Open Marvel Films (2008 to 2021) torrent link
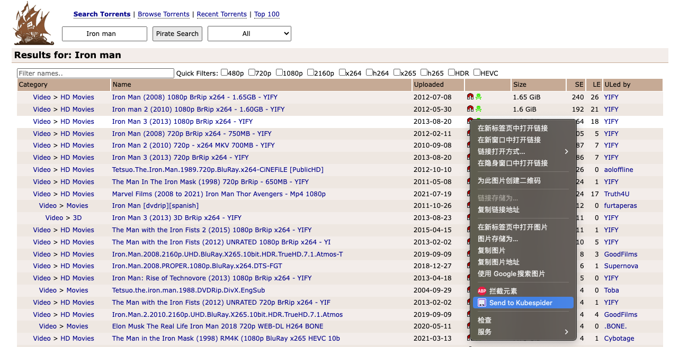The width and height of the screenshot is (688, 347). click(219, 194)
